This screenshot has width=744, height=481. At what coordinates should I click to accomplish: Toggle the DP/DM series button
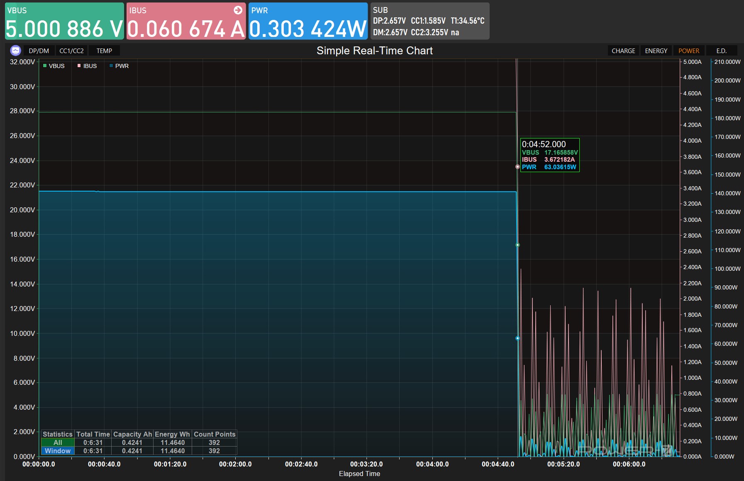[39, 51]
